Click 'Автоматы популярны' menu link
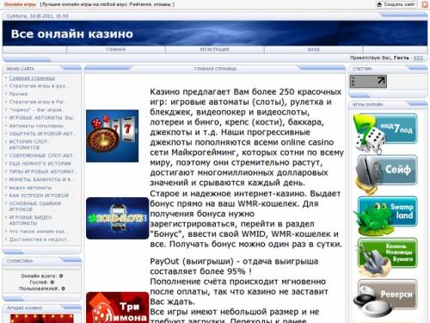Screen dimensions: 430x323 36,126
